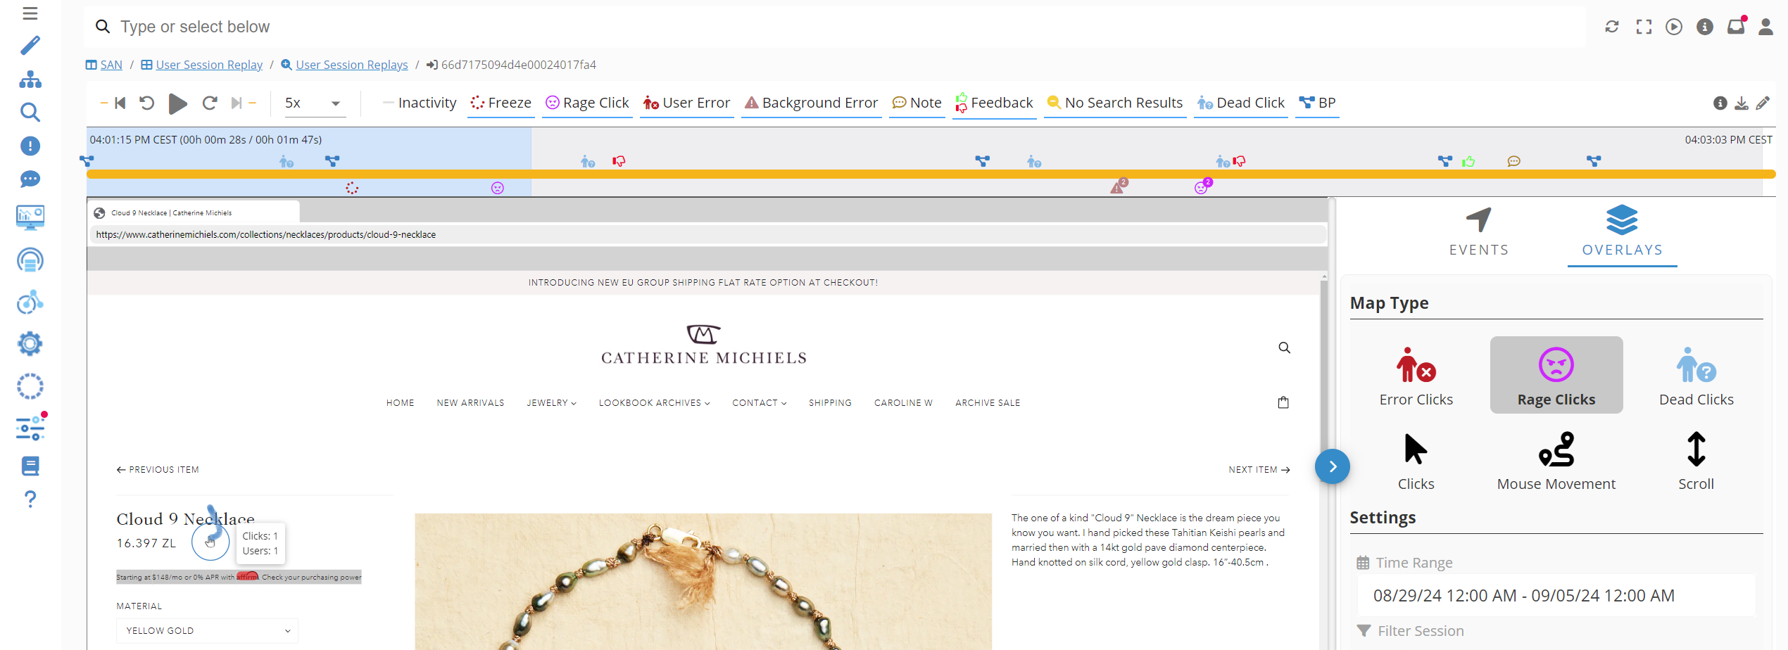The height and width of the screenshot is (650, 1788).
Task: Open the hamburger menu in sidebar
Action: [30, 13]
